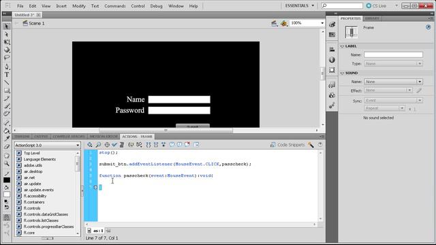436x245 pixels.
Task: Select the Hand tool
Action: coord(7,156)
